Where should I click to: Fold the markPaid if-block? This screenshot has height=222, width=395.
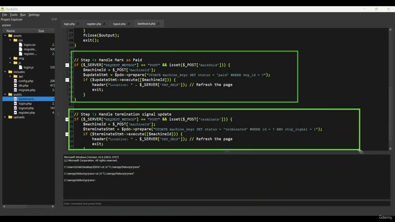67,65
